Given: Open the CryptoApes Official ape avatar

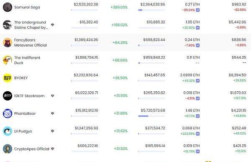Looking at the screenshot, I should coord(8,149).
